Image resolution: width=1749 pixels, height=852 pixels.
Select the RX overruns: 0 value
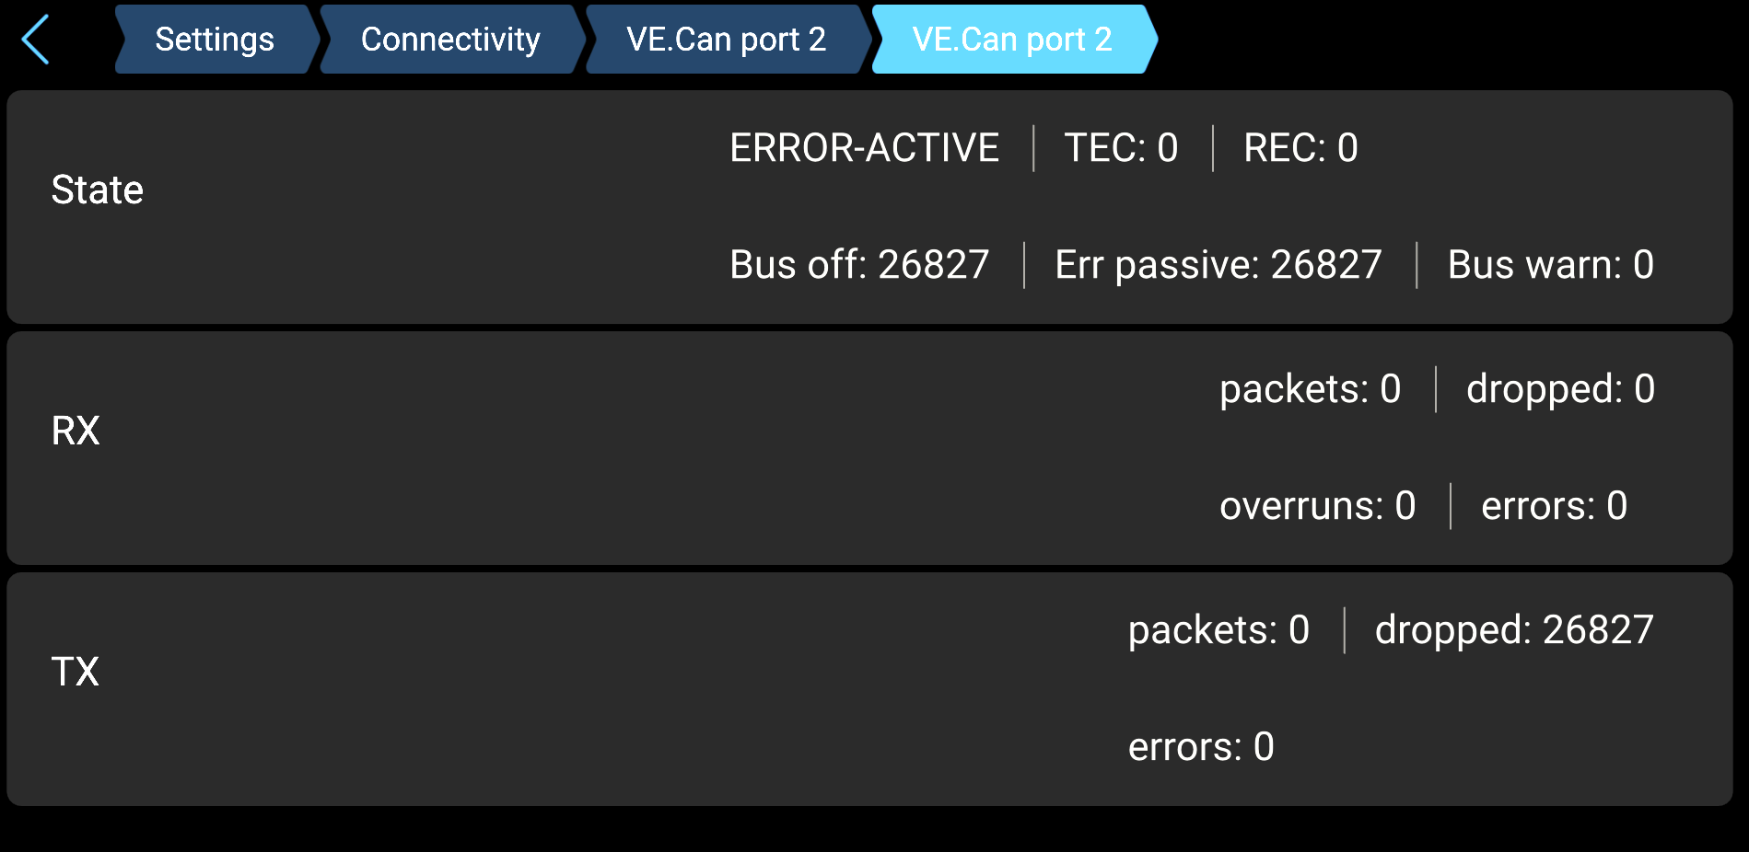(1317, 506)
